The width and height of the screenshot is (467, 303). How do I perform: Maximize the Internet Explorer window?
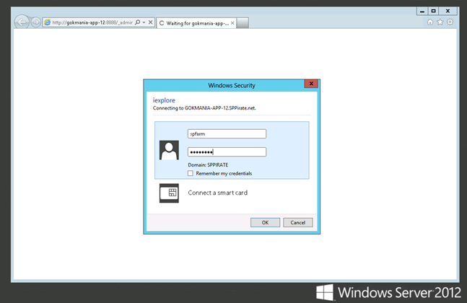[433, 11]
